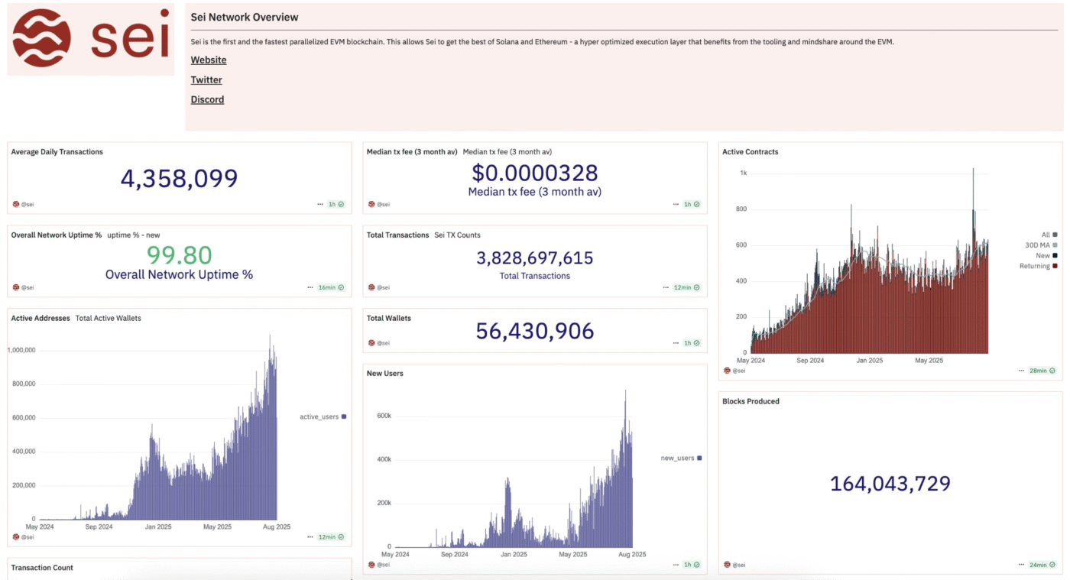This screenshot has width=1070, height=580.
Task: Click the @sei avatar in the Total Wallets panel
Action: click(x=371, y=343)
